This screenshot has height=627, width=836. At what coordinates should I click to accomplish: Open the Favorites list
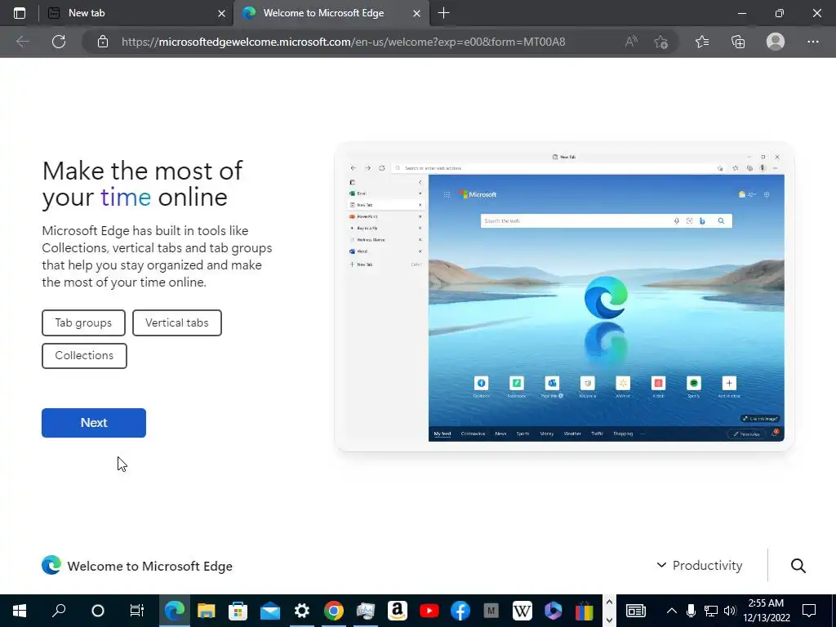pos(702,42)
